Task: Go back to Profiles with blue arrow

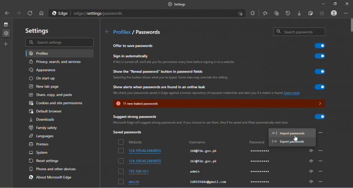Action: [x=108, y=32]
